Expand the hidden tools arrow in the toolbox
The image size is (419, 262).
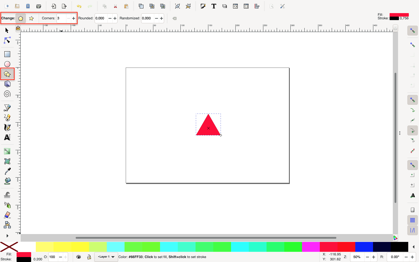coord(7,236)
